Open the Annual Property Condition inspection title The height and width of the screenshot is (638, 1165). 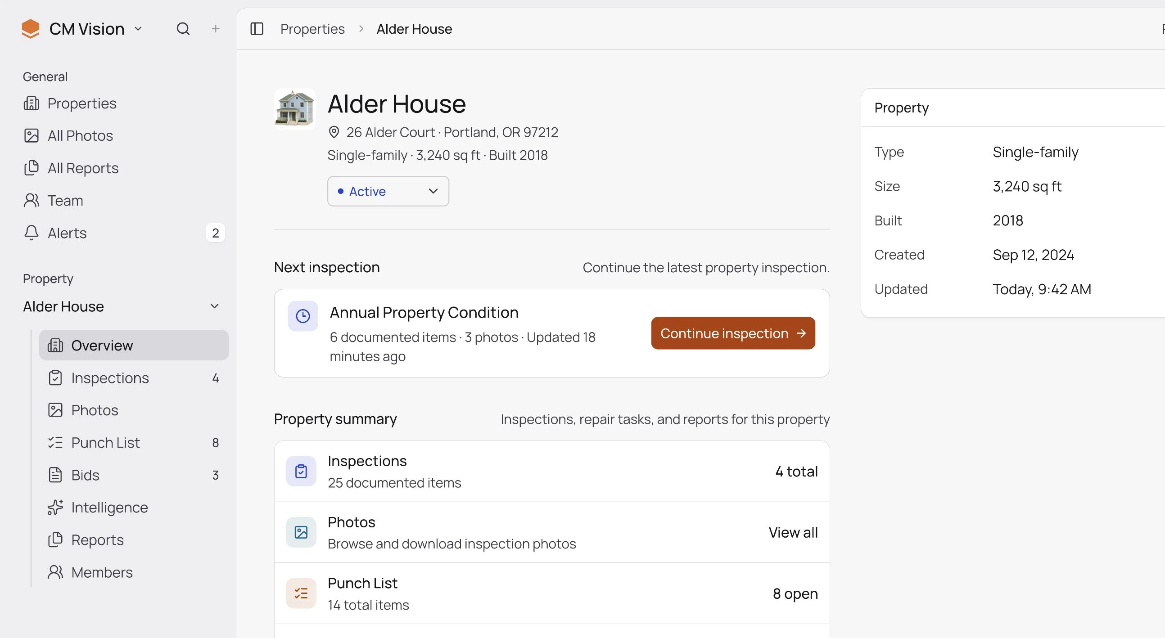coord(424,312)
